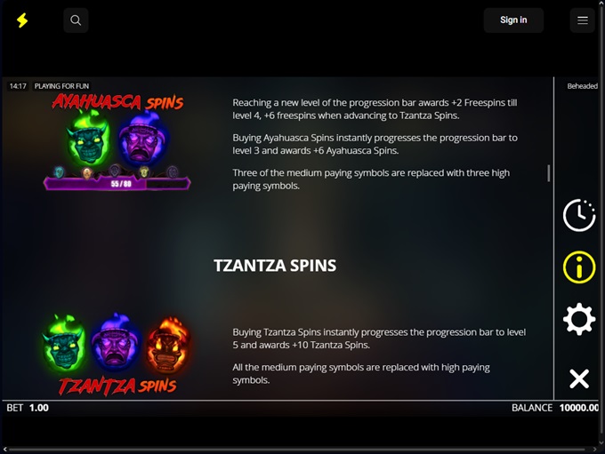Click the Ayahuasca Spins progression bar
The image size is (605, 454).
(117, 183)
